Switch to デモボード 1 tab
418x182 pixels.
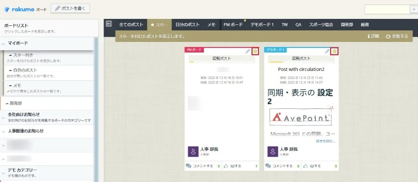[262, 24]
